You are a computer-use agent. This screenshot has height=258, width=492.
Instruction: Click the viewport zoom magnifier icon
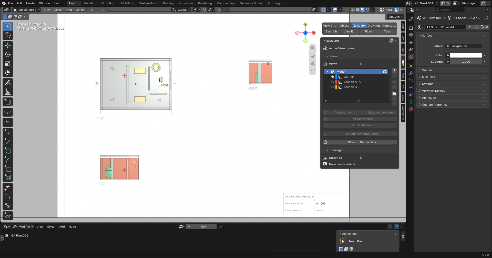point(313,48)
